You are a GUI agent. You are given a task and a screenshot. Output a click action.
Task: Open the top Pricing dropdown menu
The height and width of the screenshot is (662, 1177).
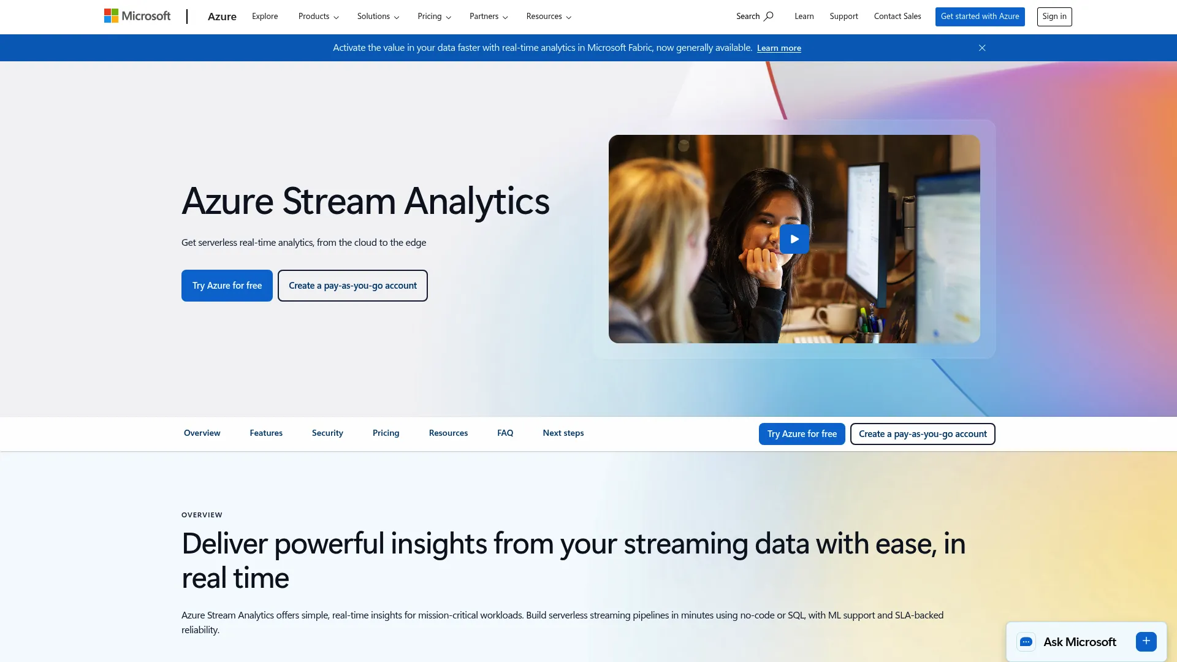[435, 17]
